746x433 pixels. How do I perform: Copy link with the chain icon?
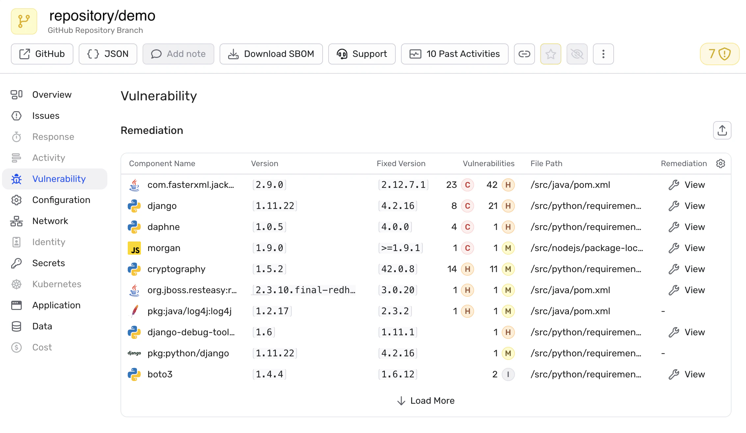(524, 54)
